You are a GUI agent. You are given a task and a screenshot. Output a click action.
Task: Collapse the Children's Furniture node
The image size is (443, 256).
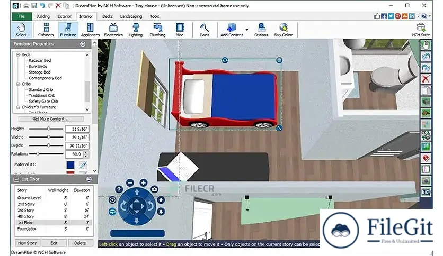coord(18,107)
